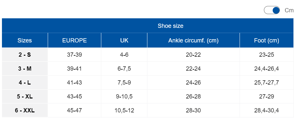The height and width of the screenshot is (126, 298).
Task: Select the 4 - L size row
Action: [148, 83]
